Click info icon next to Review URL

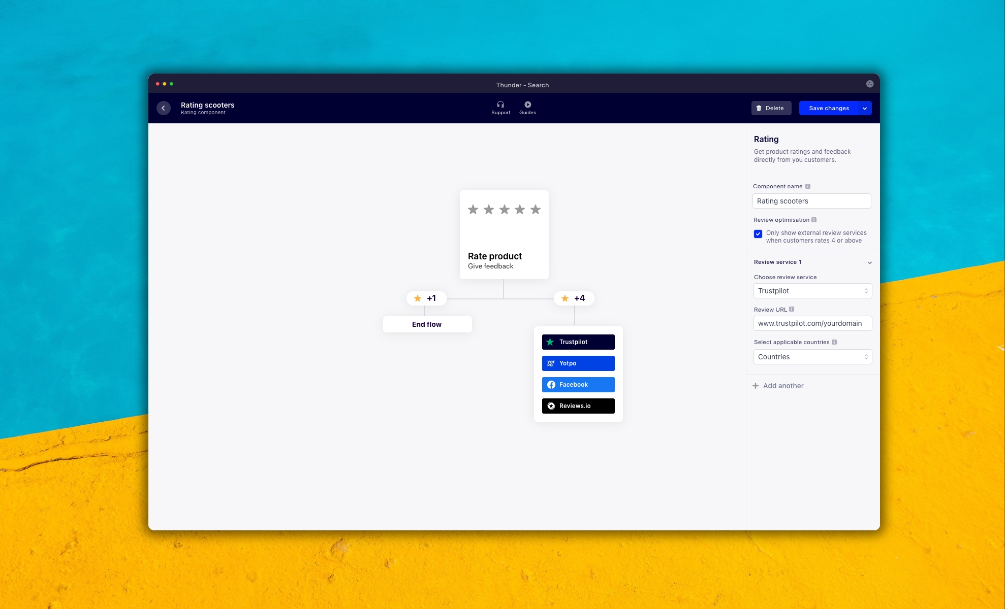(792, 309)
